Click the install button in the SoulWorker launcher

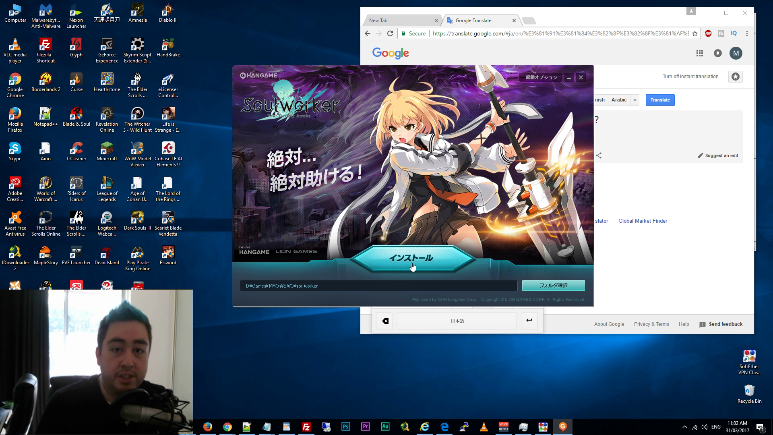(x=413, y=258)
